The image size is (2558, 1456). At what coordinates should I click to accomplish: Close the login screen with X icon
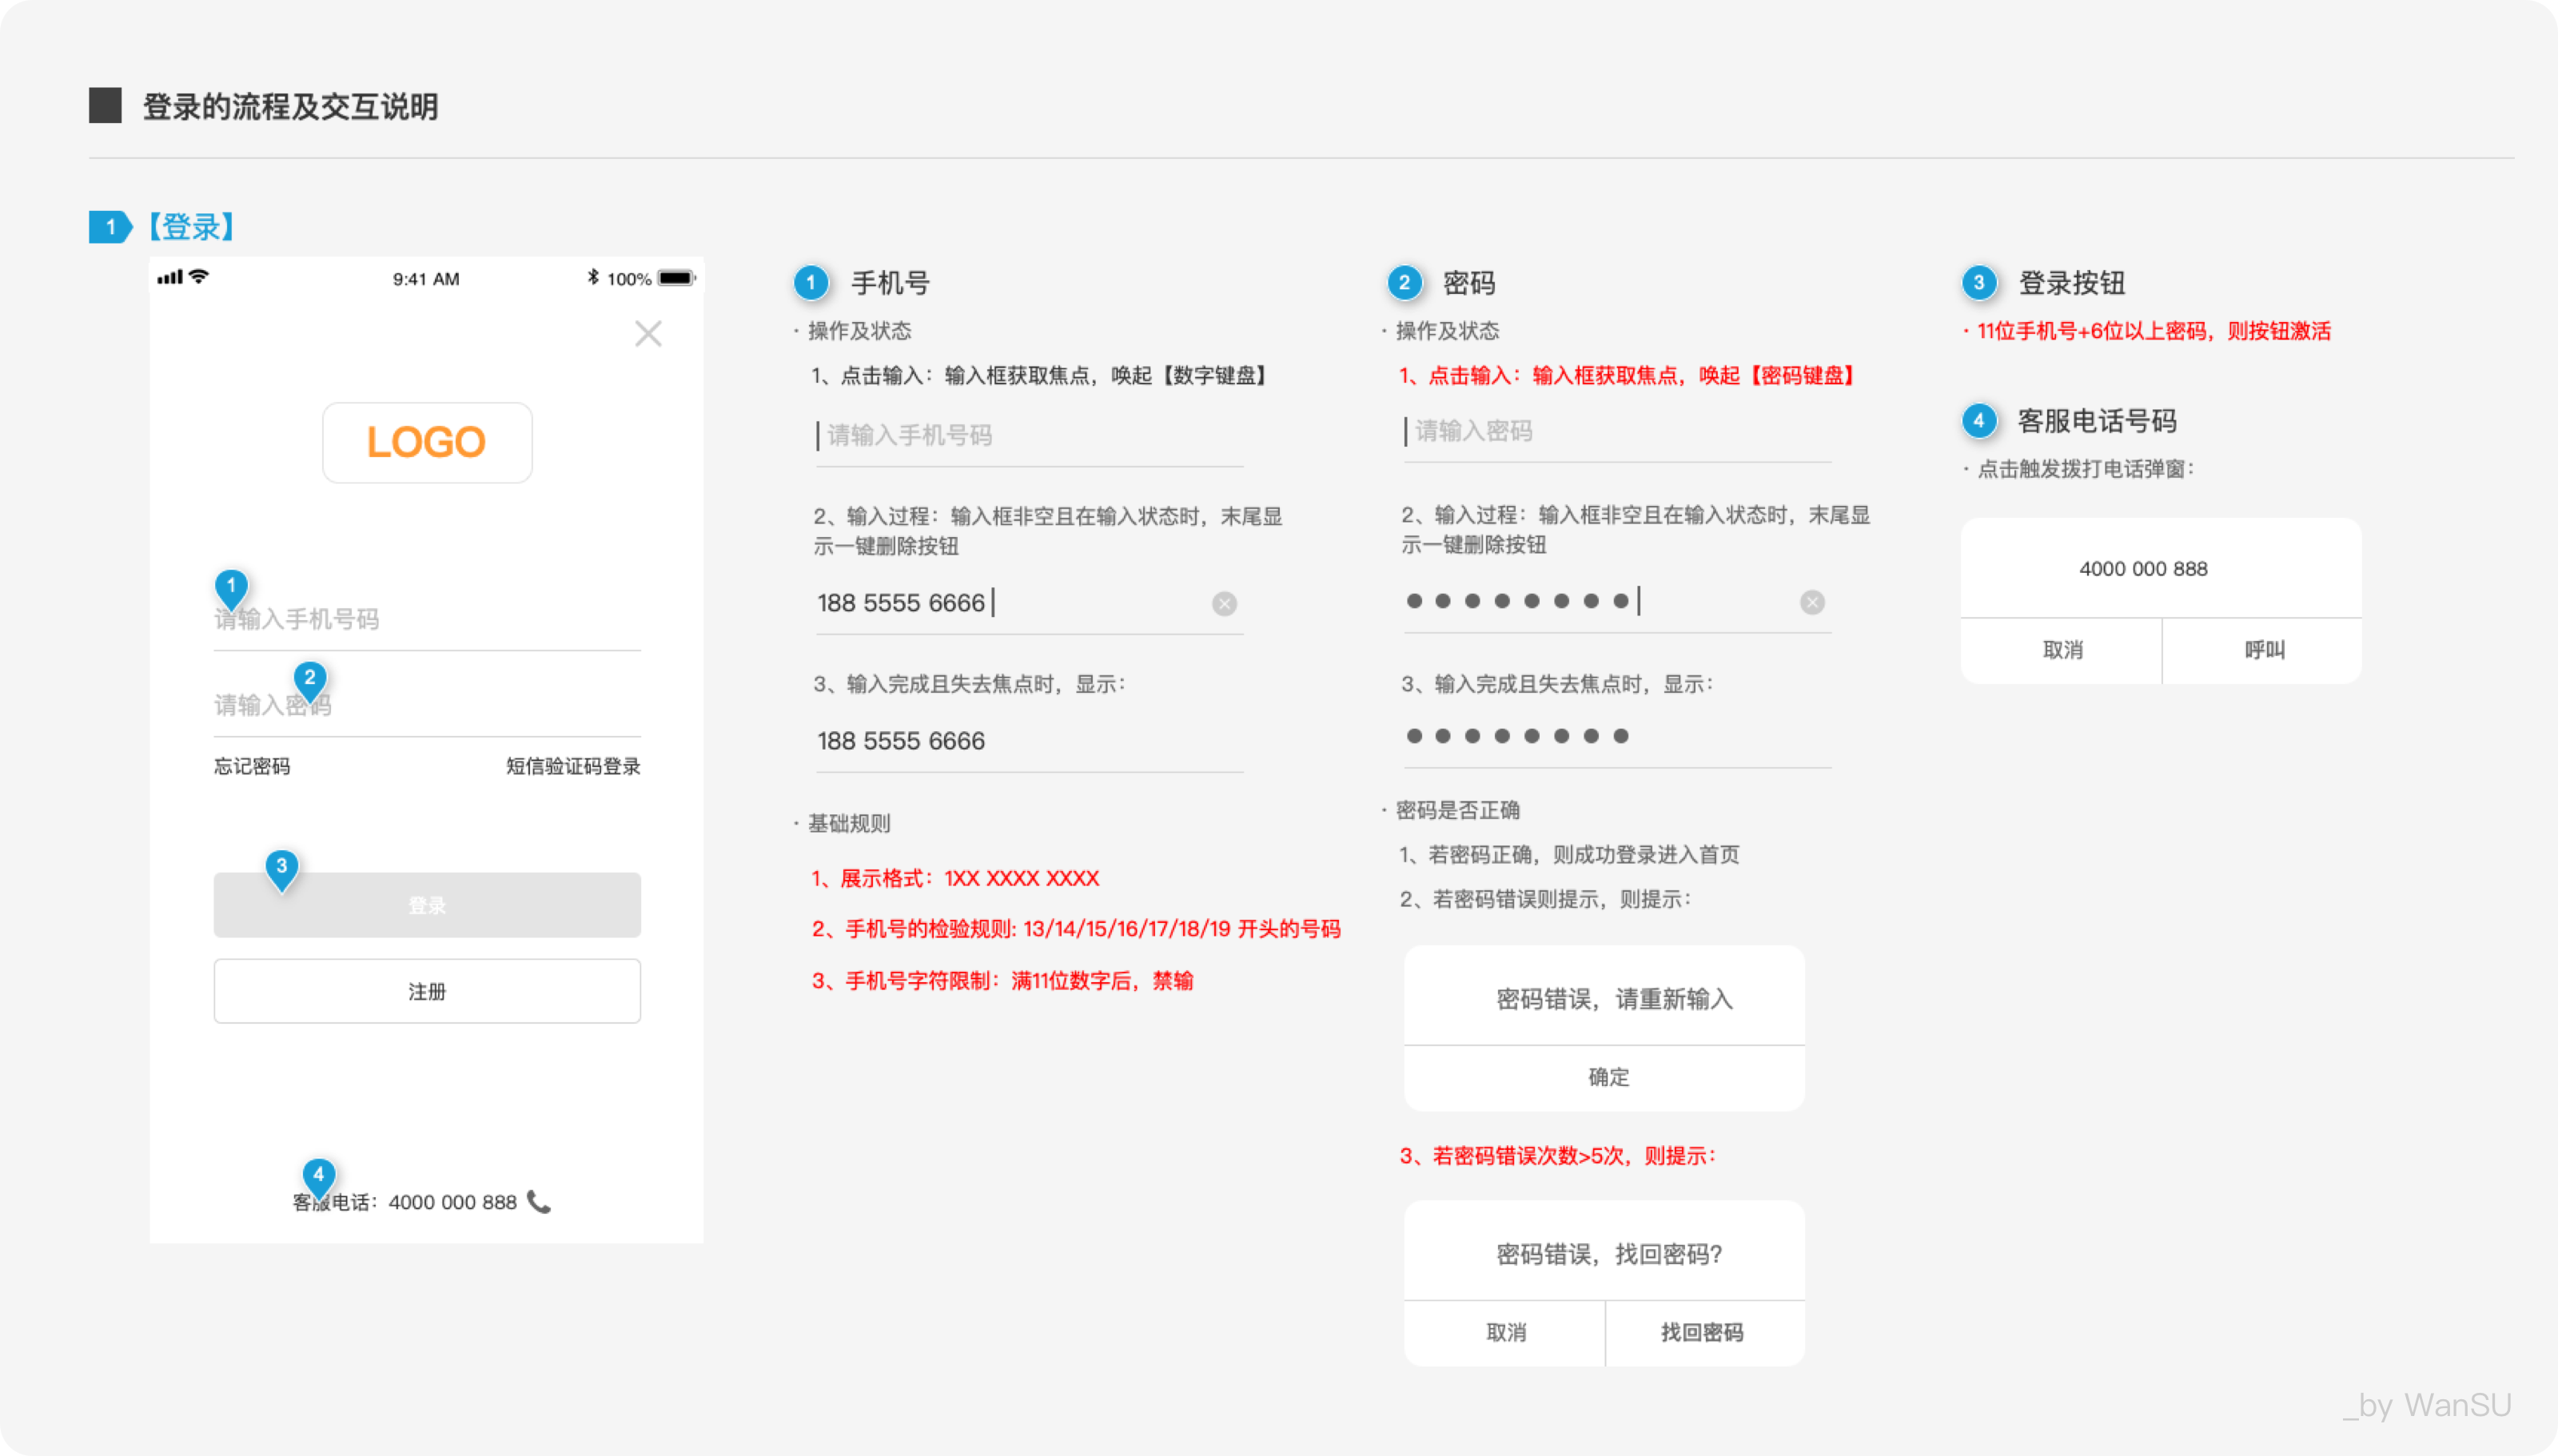[648, 334]
